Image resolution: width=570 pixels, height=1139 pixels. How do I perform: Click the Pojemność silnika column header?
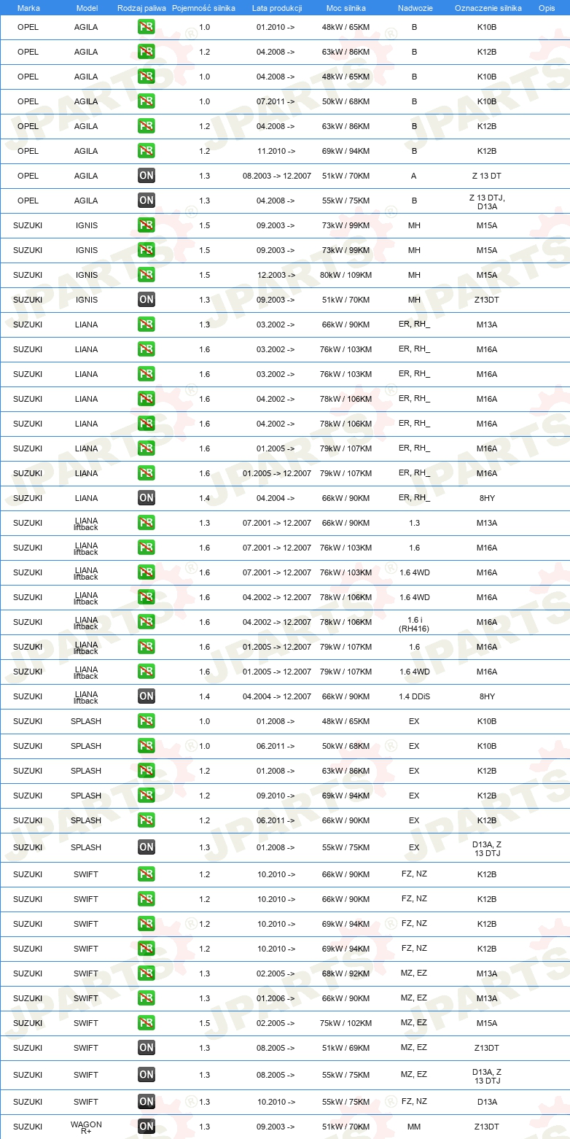(205, 8)
